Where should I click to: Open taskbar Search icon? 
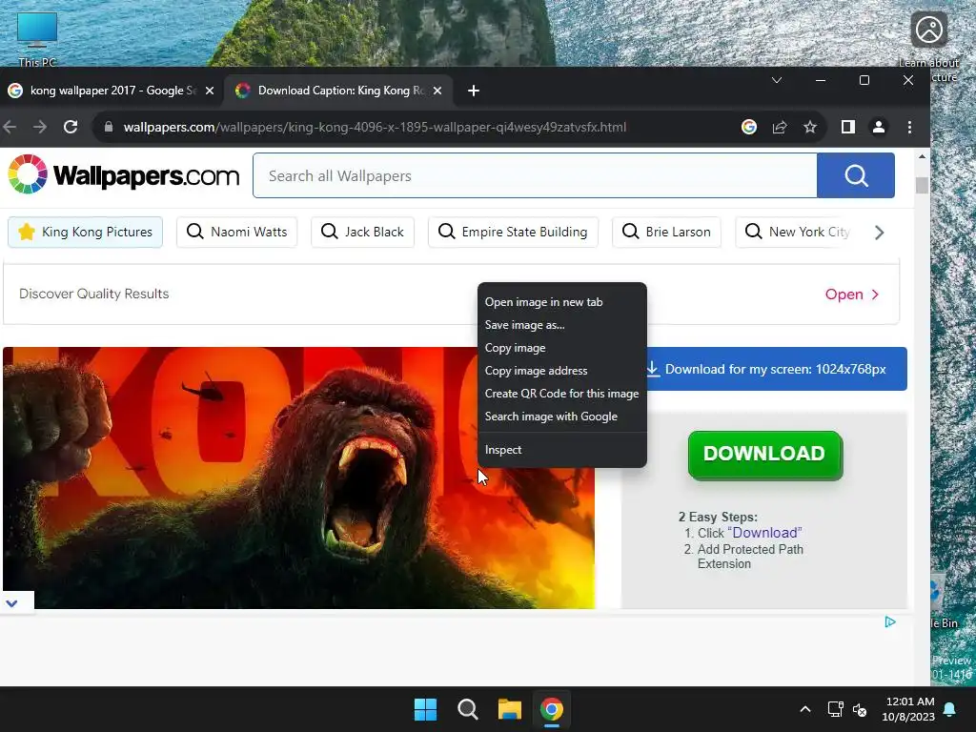[467, 709]
